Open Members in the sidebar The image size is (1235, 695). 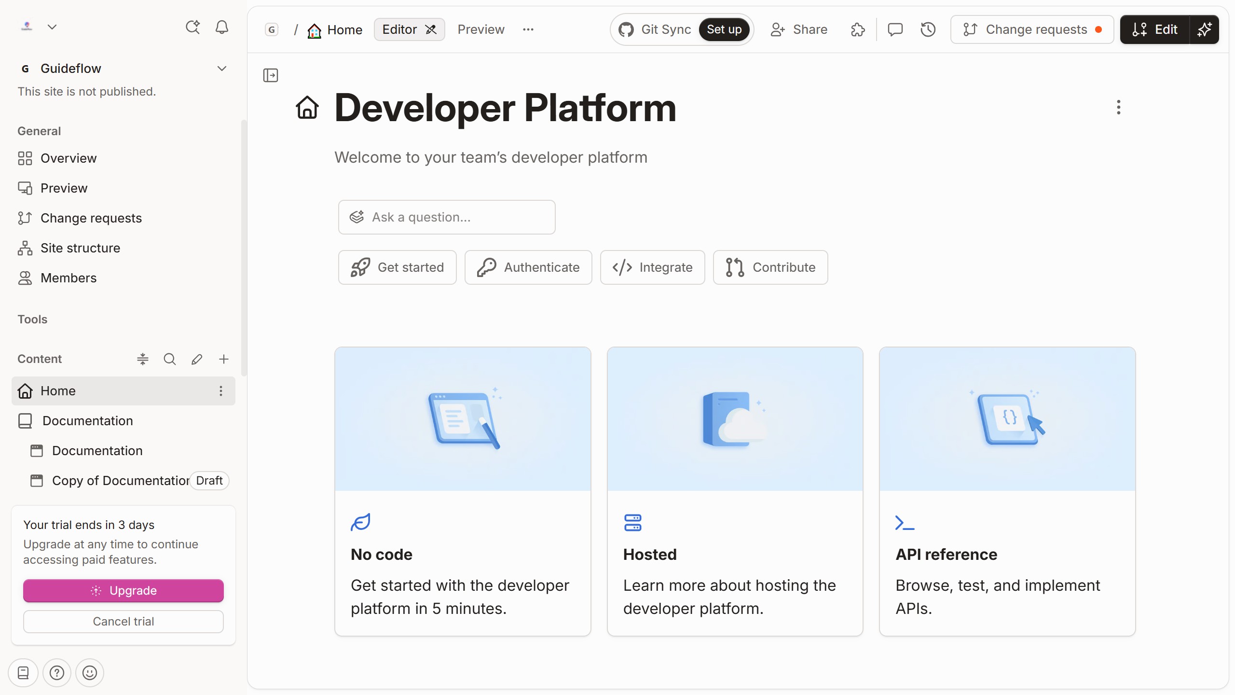pos(123,278)
